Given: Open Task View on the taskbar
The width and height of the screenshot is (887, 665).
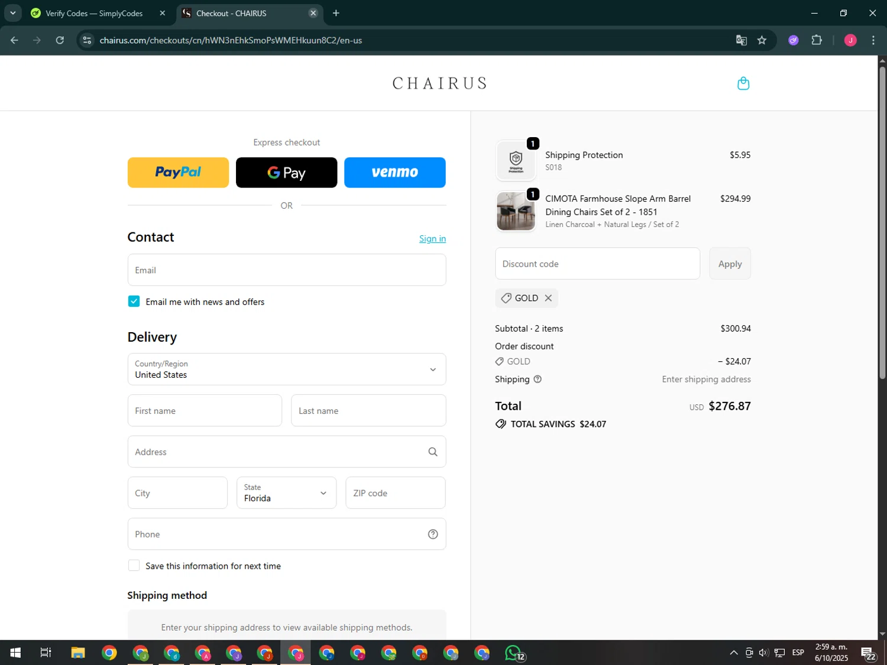Looking at the screenshot, I should pos(46,653).
